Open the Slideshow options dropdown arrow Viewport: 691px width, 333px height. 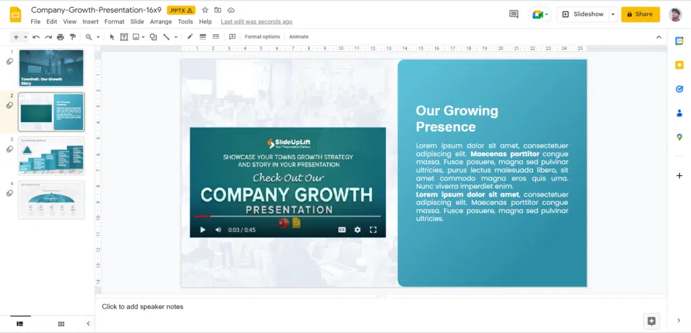613,14
